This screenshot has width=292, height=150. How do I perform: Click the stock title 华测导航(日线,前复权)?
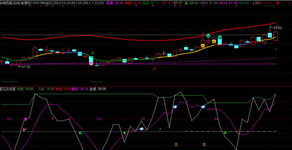[16, 3]
